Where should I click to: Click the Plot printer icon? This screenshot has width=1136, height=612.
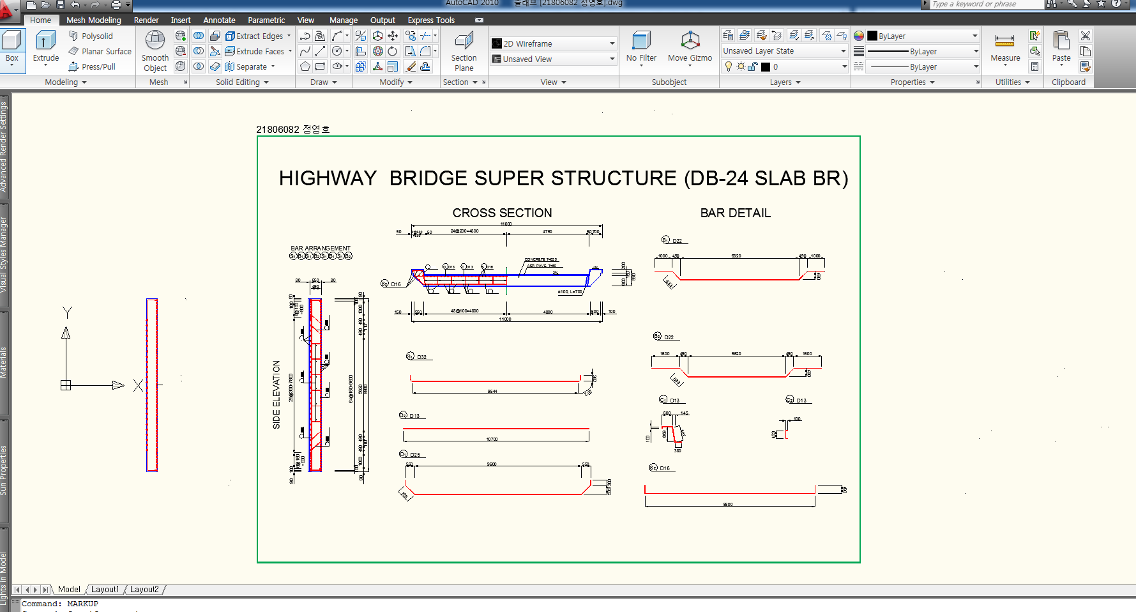point(116,4)
